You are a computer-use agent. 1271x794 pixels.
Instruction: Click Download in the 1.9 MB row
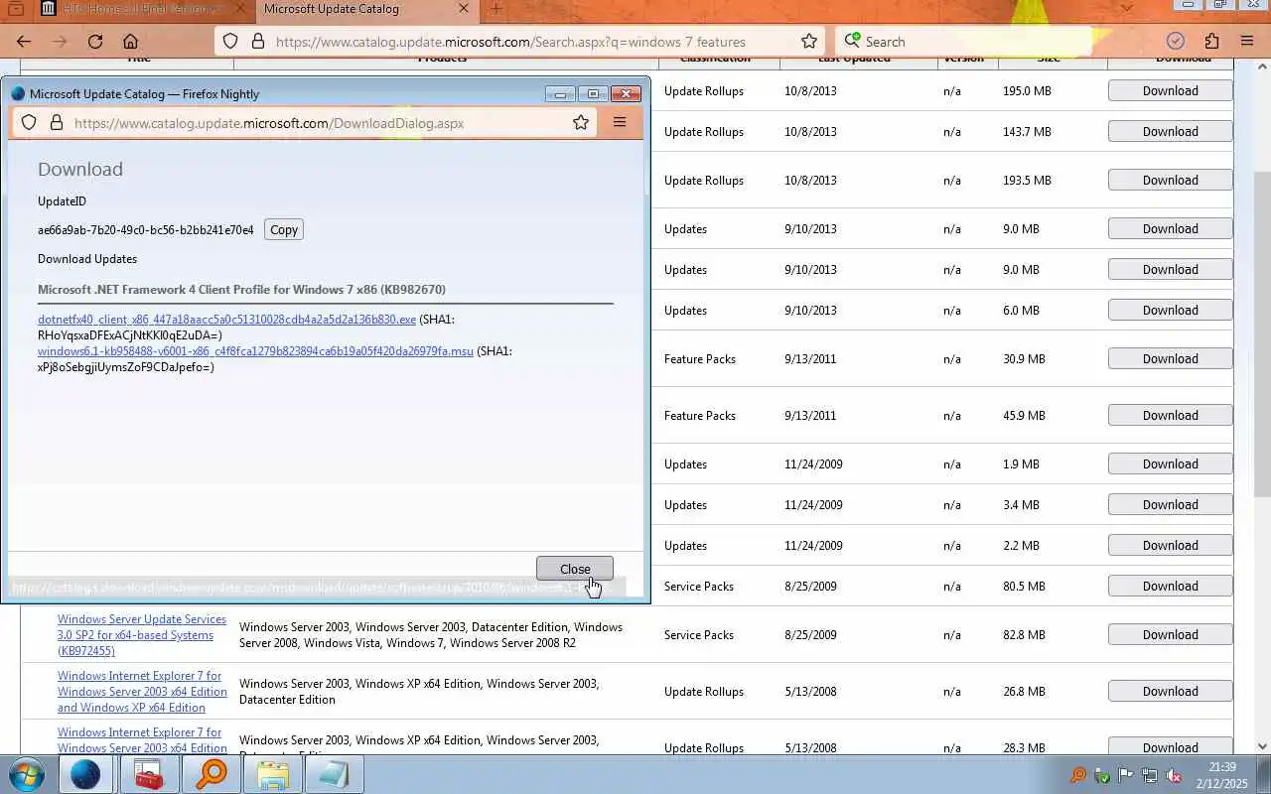click(x=1170, y=463)
